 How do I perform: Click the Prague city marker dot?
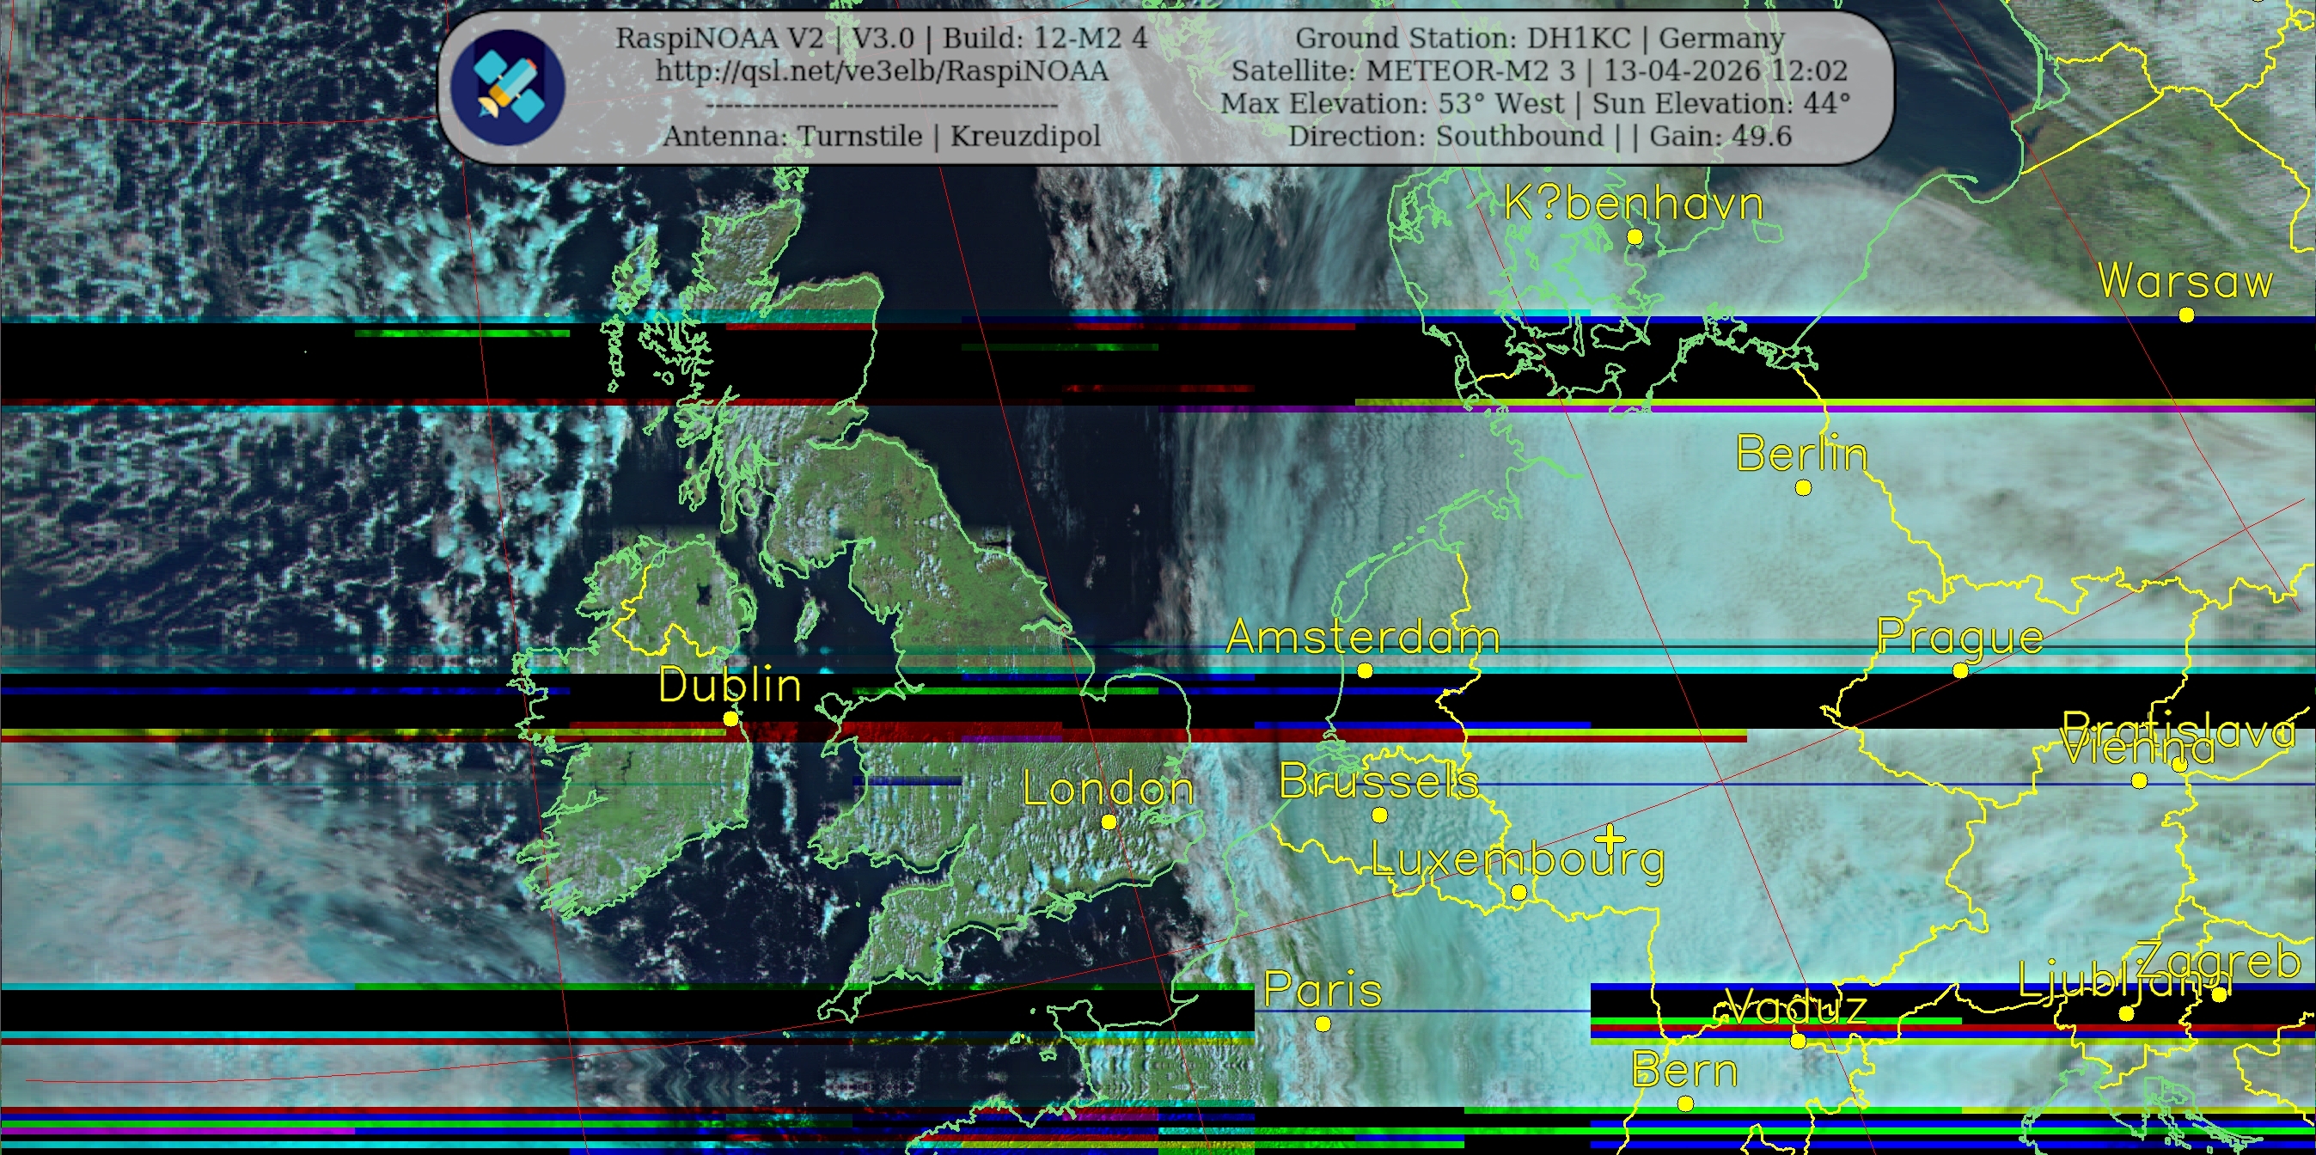point(1961,670)
